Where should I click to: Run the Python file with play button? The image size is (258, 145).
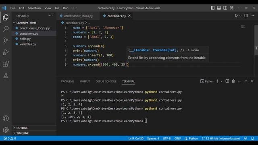tap(236, 16)
